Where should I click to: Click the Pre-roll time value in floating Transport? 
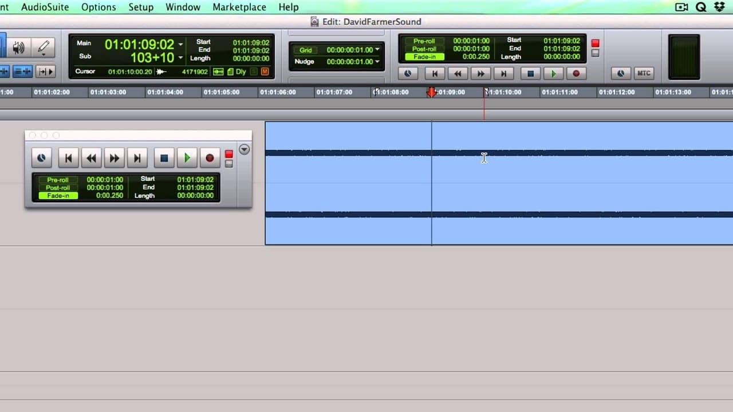click(105, 180)
